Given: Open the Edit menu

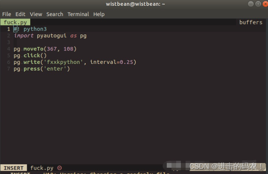Looking at the screenshot, I should [x=20, y=14].
